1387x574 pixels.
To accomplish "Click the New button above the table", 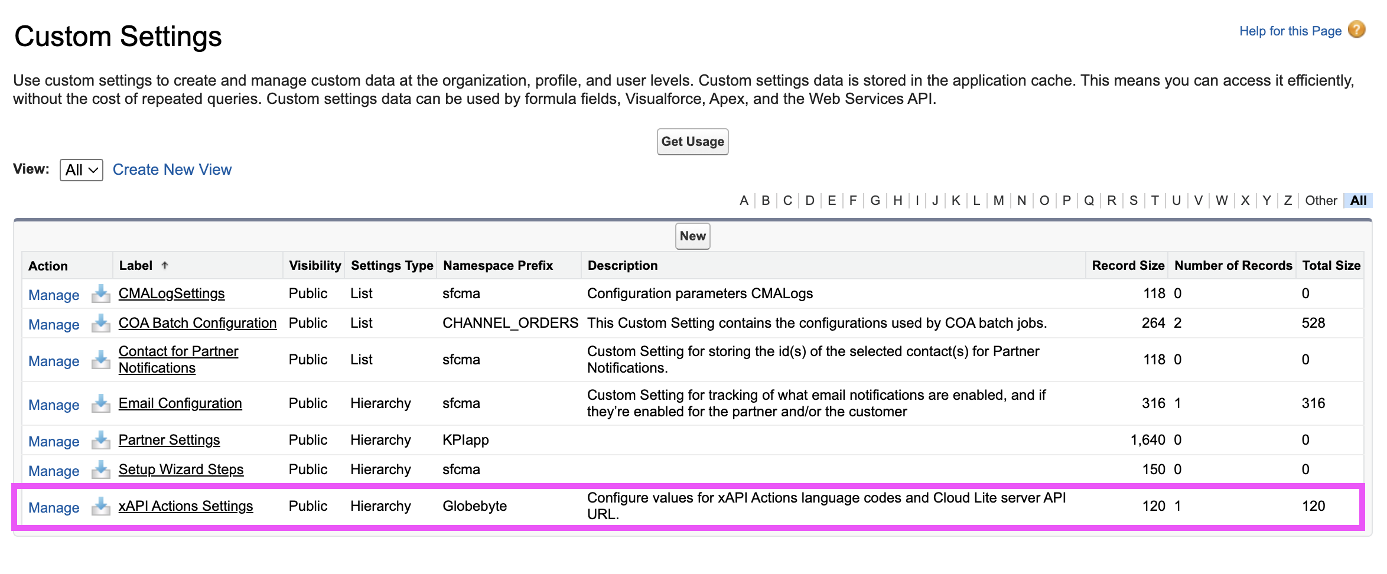I will click(692, 236).
